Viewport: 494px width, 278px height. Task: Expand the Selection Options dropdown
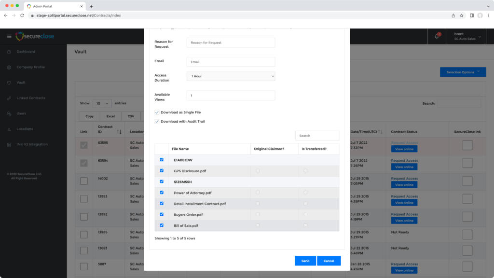463,72
